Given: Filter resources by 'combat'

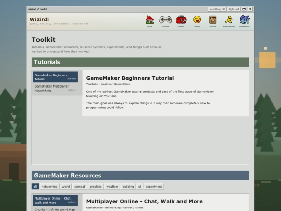Looking at the screenshot, I should (80, 187).
